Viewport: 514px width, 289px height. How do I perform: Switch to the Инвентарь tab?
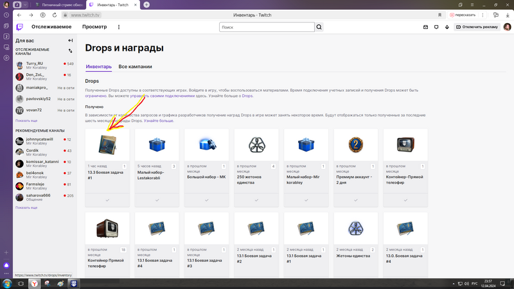[99, 67]
